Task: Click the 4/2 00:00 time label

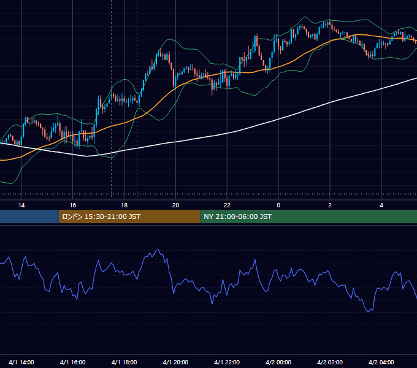Action: 278,362
